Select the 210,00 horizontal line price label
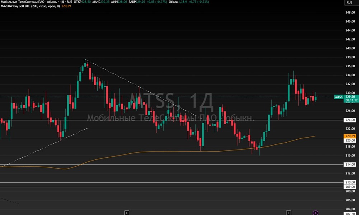The width and height of the screenshot is (359, 215). click(x=350, y=182)
